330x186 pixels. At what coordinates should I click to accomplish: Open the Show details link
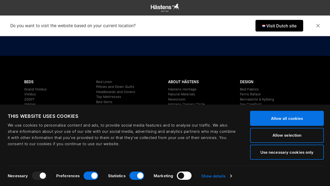(x=213, y=176)
